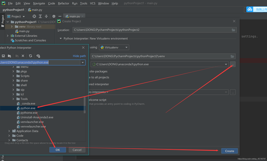The image size is (267, 161).
Task: Click the Desktop icon in interpreter dialog toolbar
Action: click(3, 56)
